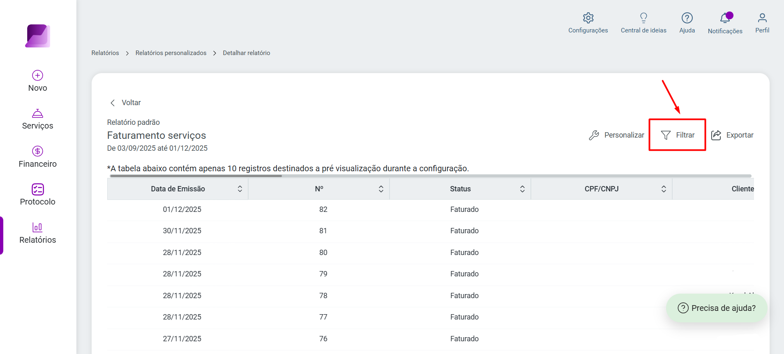Click record number 77 cell

click(x=323, y=317)
